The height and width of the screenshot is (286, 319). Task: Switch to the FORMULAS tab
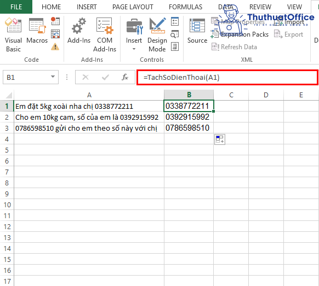point(186,7)
